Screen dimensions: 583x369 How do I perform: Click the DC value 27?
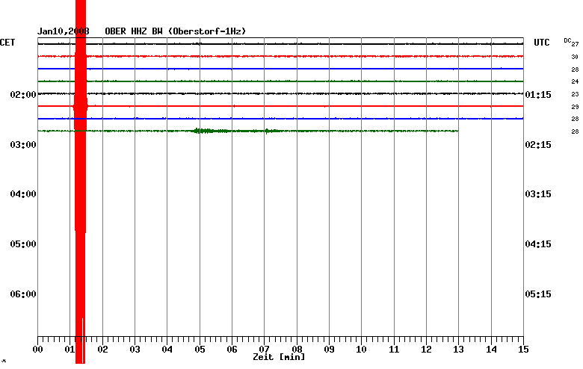click(x=576, y=44)
